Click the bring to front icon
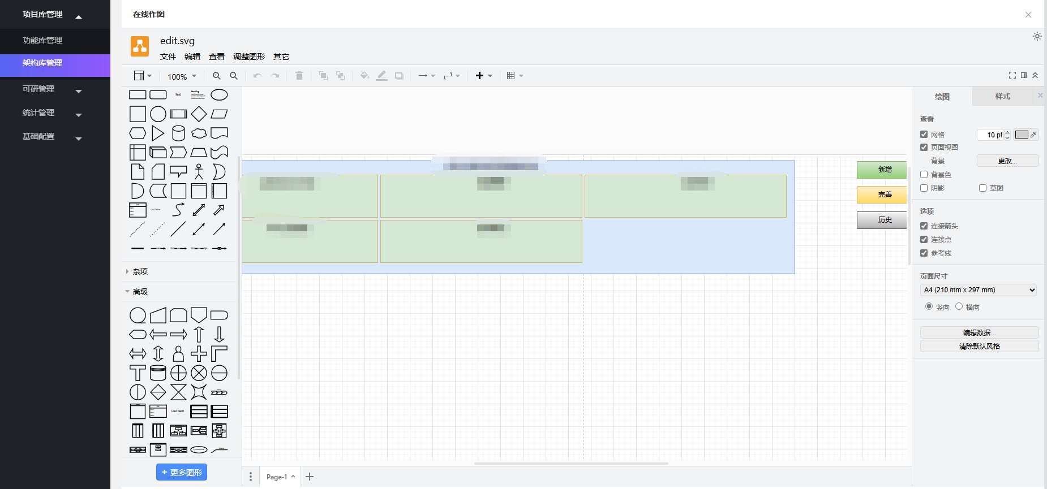 pos(323,76)
